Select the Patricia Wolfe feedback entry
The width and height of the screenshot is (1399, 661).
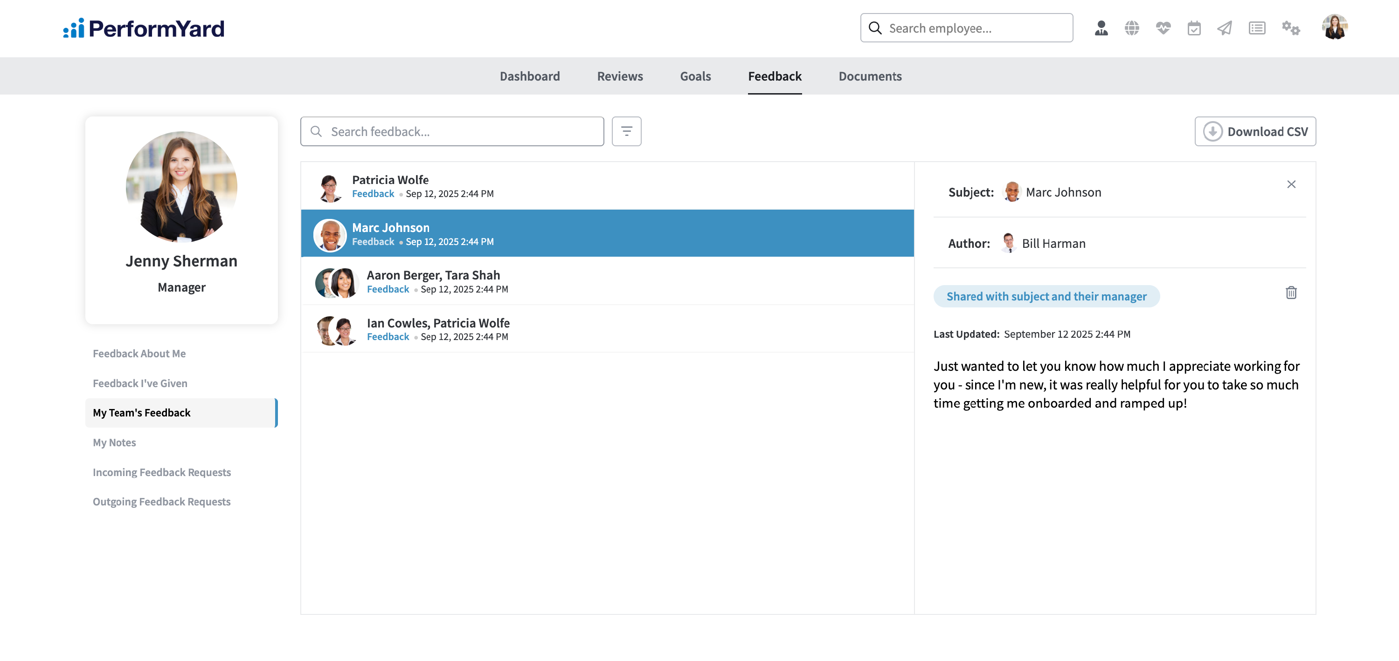pyautogui.click(x=607, y=186)
